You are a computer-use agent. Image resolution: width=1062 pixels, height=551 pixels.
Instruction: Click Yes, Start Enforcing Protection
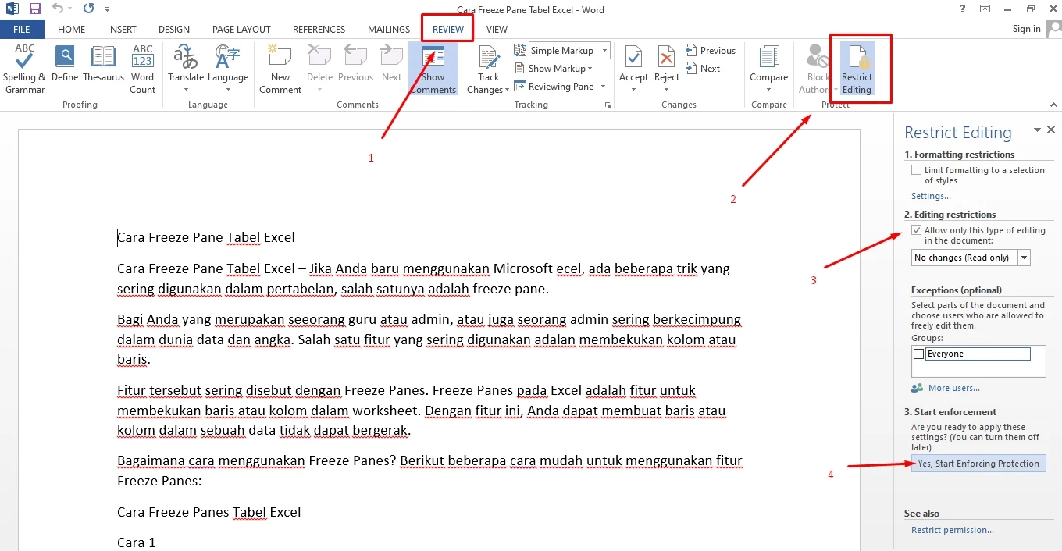click(978, 464)
